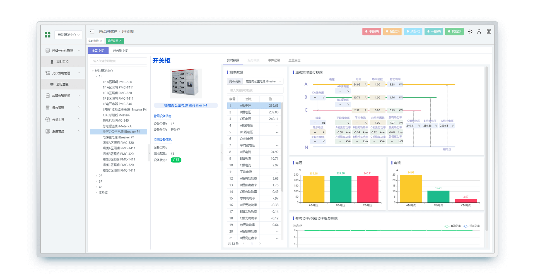Open 事故(0) alarm button
Screen dimensions: 535x280
point(372,32)
